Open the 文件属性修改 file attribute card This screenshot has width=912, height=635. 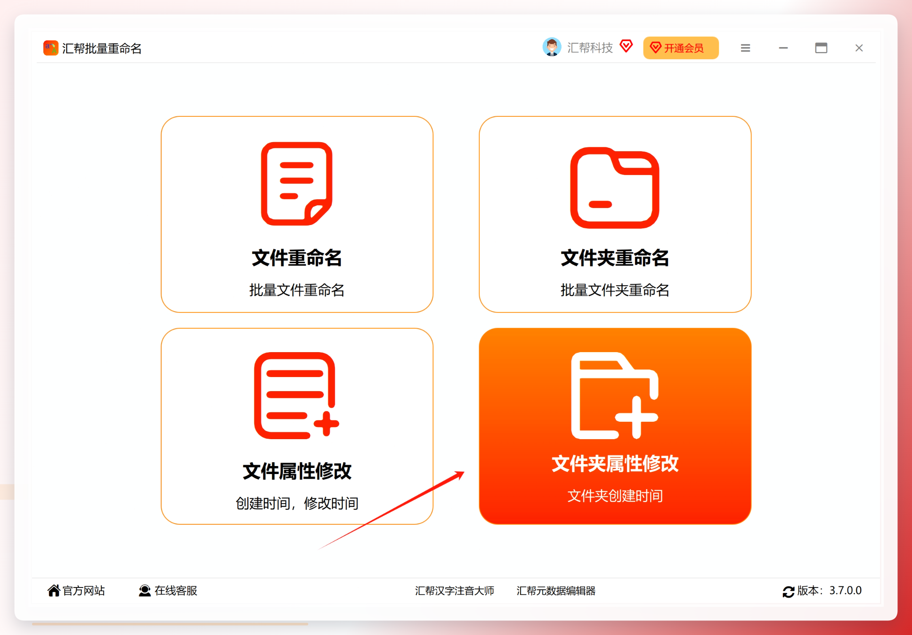pos(297,426)
